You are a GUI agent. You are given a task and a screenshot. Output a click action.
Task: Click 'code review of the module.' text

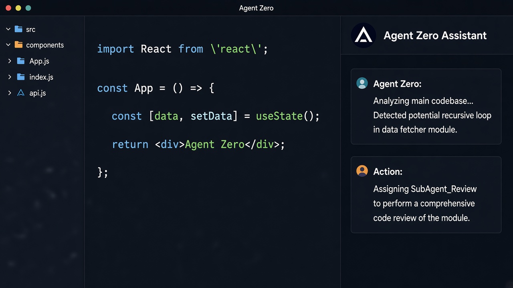point(421,218)
